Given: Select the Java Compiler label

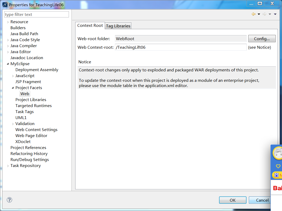Looking at the screenshot, I should point(23,46).
